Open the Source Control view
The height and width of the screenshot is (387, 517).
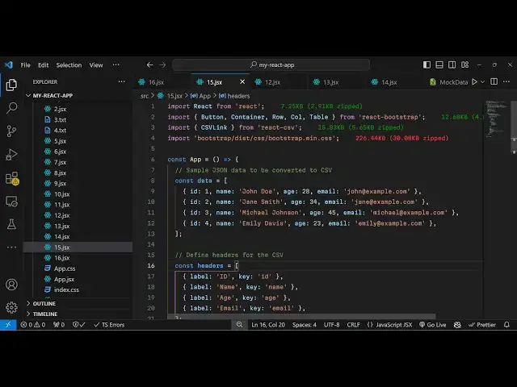(x=11, y=131)
